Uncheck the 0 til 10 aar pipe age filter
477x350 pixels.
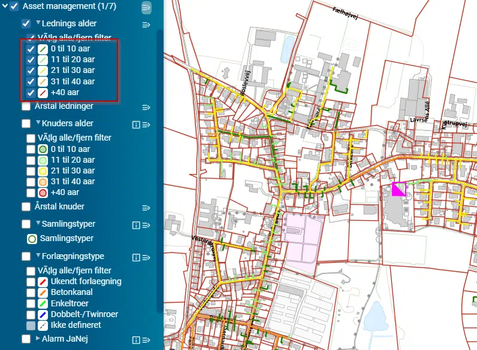[31, 49]
